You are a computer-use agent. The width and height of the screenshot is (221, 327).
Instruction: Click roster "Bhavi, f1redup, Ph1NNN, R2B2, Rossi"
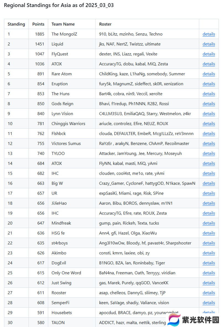pyautogui.click(x=134, y=104)
